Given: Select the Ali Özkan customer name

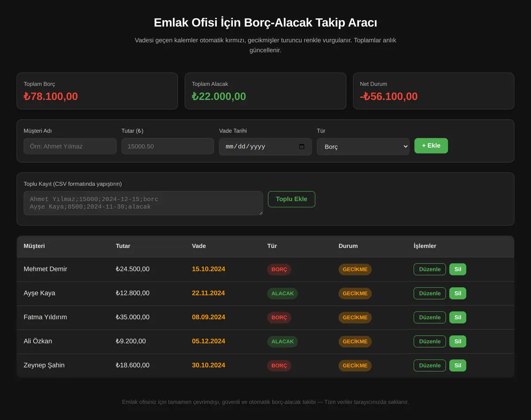Looking at the screenshot, I should click(38, 341).
